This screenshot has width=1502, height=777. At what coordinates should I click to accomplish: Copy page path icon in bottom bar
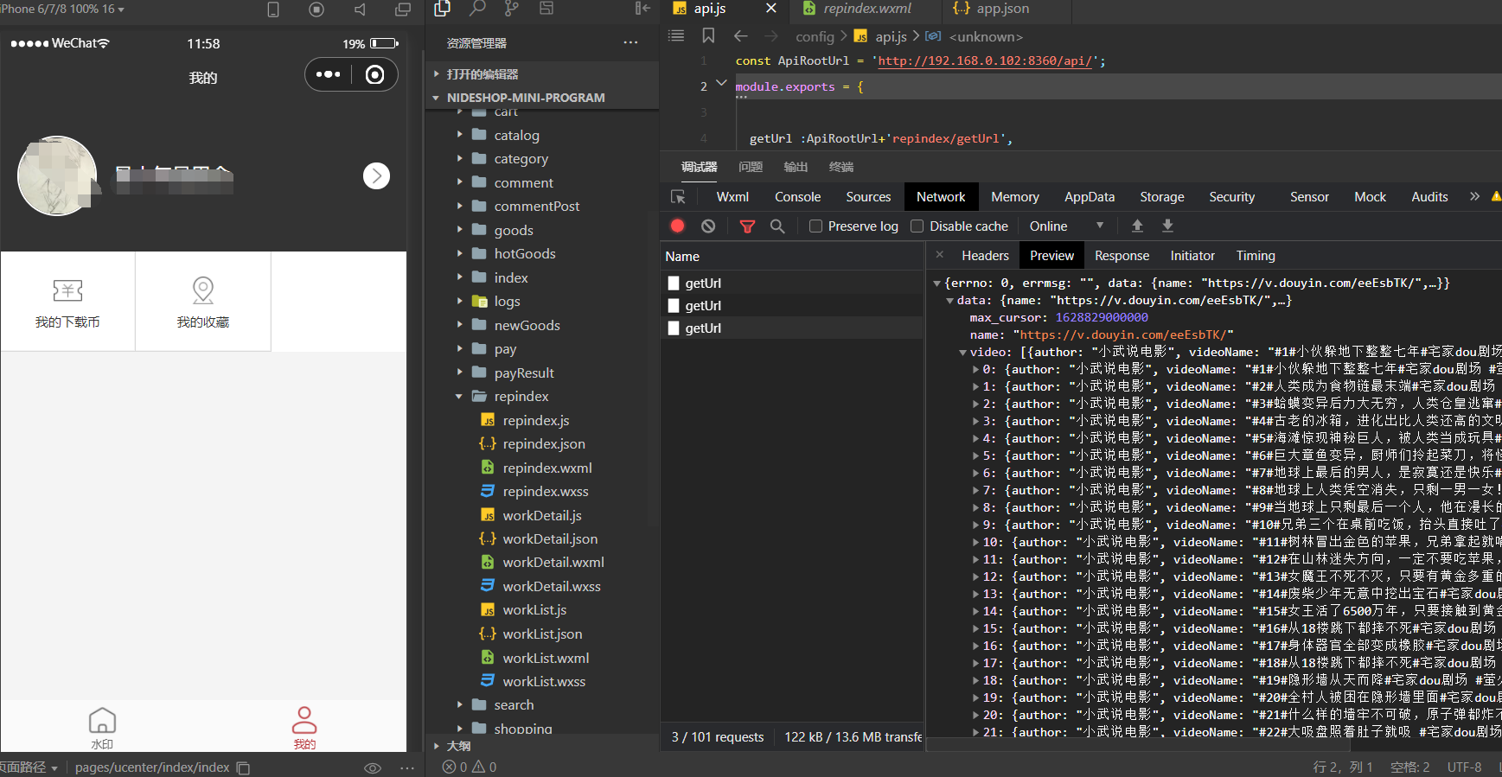coord(244,767)
